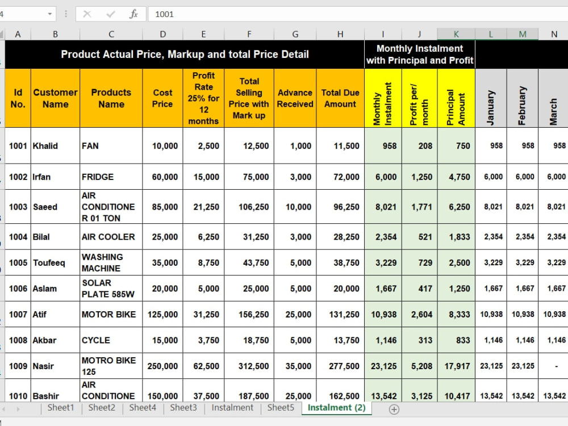Select monthly instalment 10,938 in column I
The height and width of the screenshot is (426, 568).
point(383,315)
